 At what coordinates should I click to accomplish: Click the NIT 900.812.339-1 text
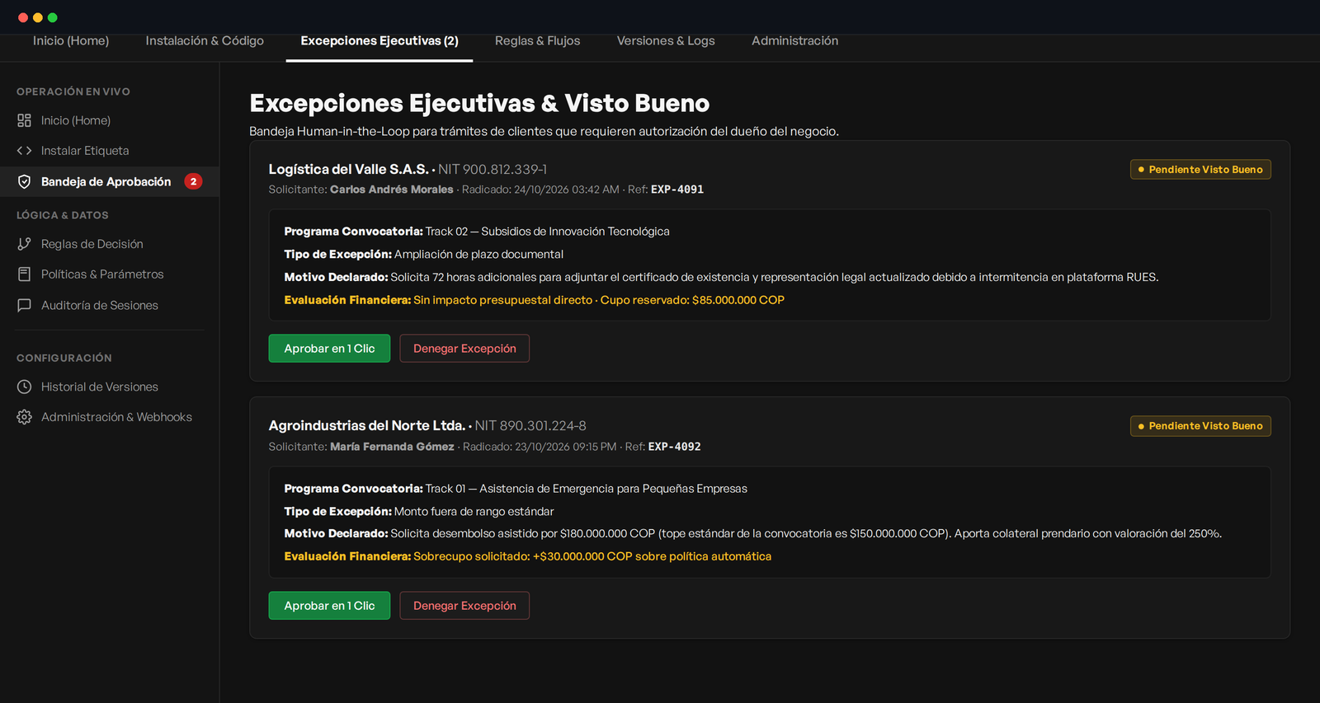click(x=493, y=169)
